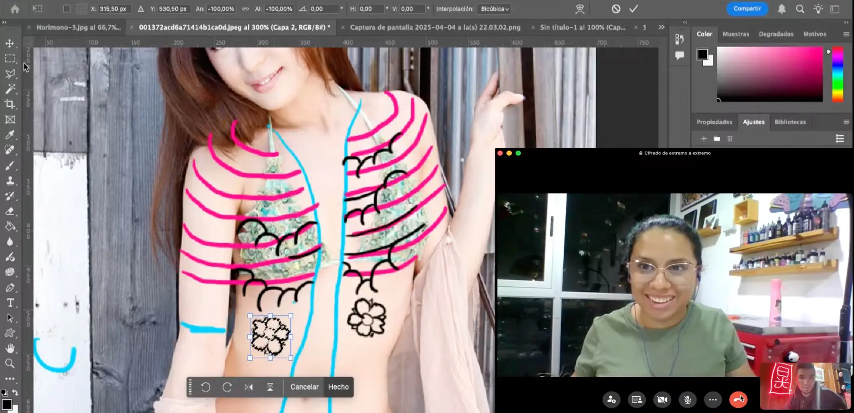
Task: Select the Eyedropper tool
Action: click(10, 135)
